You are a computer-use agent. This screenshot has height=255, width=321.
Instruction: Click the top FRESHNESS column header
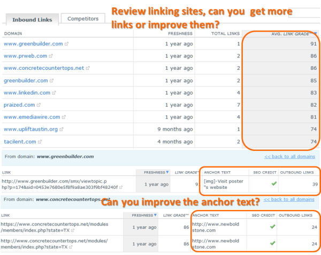[x=180, y=34]
